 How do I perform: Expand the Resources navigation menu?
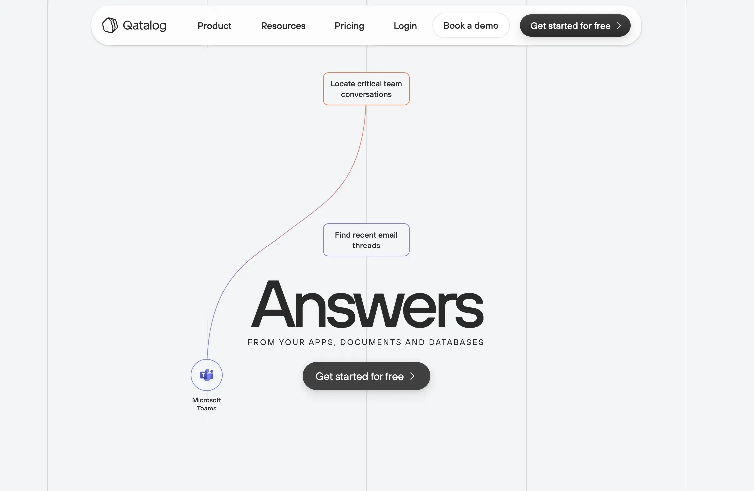coord(283,25)
